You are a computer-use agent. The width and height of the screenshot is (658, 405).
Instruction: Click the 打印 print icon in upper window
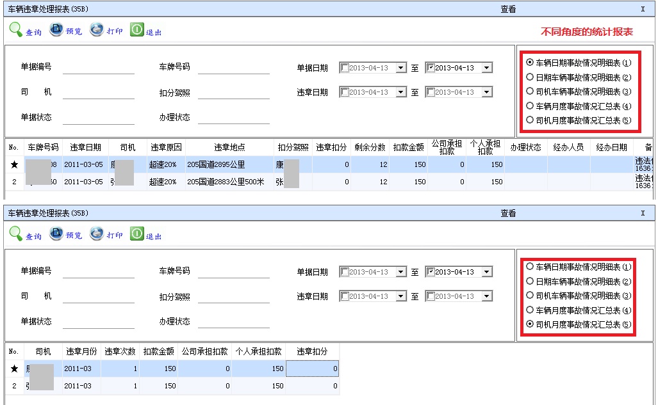coord(97,30)
